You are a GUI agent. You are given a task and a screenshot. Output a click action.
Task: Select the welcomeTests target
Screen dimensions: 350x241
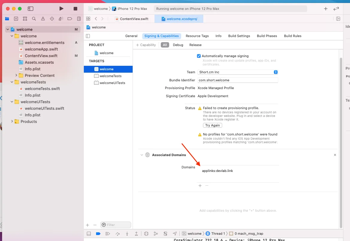pyautogui.click(x=108, y=76)
